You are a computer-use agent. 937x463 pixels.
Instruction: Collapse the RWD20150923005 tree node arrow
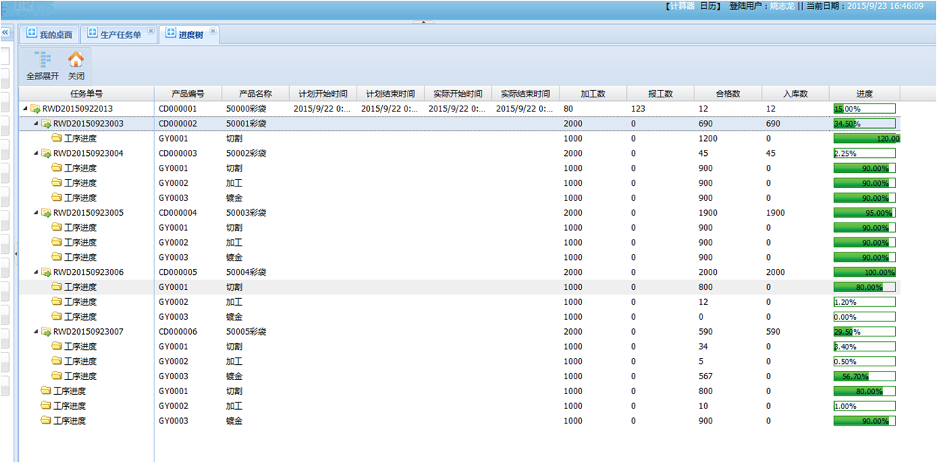(x=35, y=213)
